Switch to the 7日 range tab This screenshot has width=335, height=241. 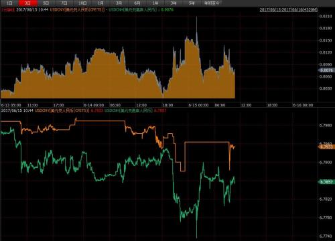(64, 3)
